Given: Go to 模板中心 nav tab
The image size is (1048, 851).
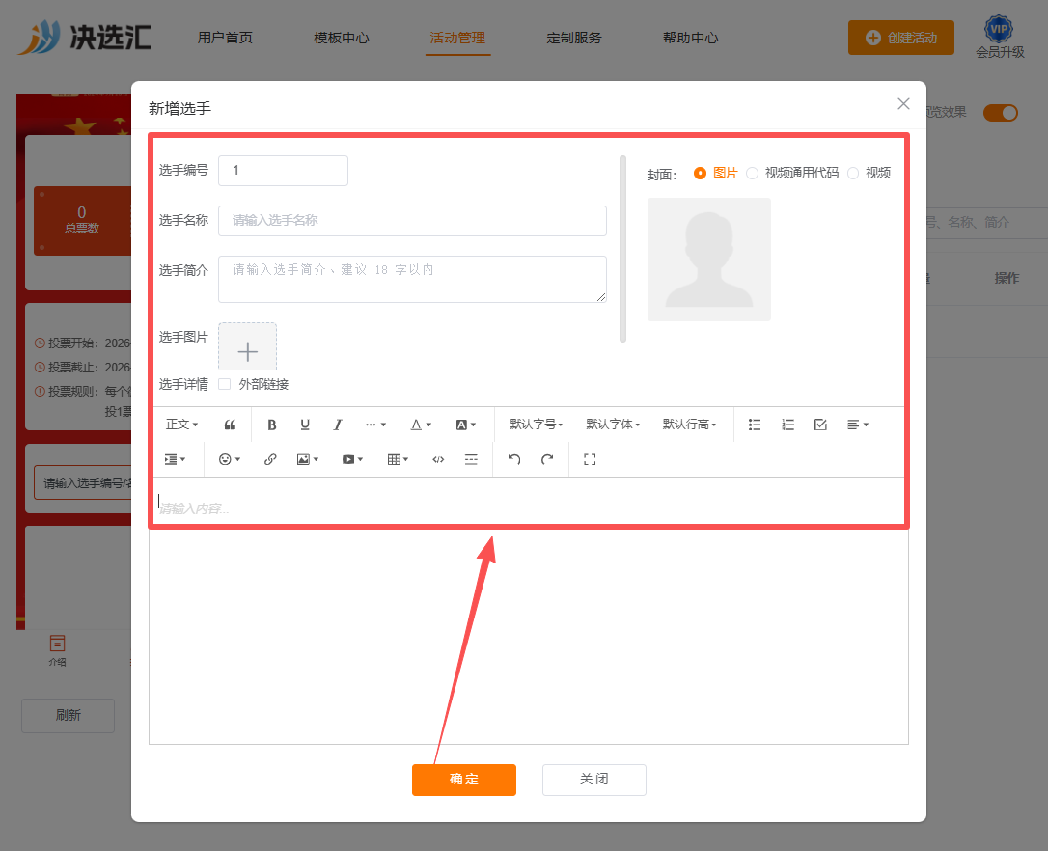Looking at the screenshot, I should 342,38.
